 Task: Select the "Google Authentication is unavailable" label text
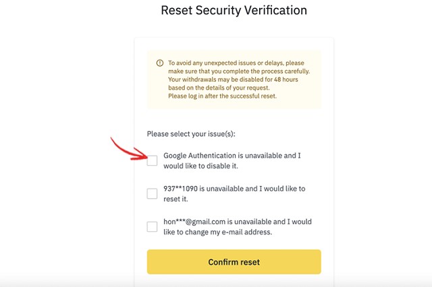[232, 160]
